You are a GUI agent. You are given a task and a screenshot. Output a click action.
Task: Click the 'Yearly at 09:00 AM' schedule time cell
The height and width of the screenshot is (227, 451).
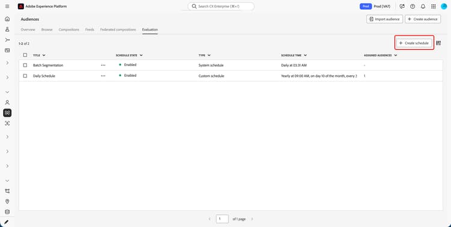click(319, 76)
